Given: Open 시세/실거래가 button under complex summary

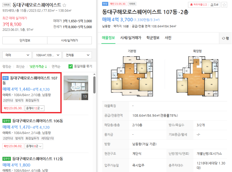Looking at the screenshot, I should point(70,40).
